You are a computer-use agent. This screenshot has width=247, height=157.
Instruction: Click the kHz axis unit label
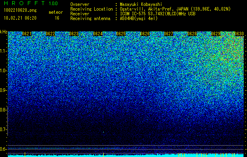point(4,32)
